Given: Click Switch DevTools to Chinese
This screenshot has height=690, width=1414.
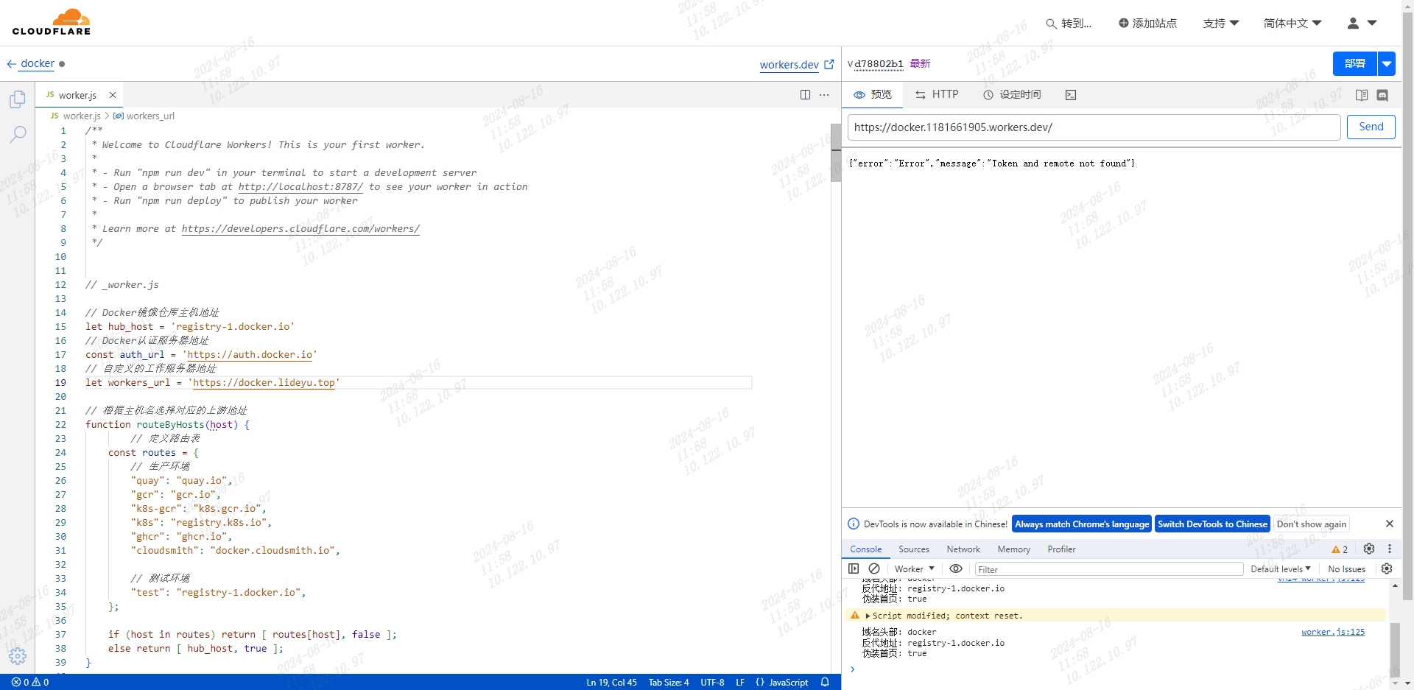Looking at the screenshot, I should pyautogui.click(x=1213, y=524).
